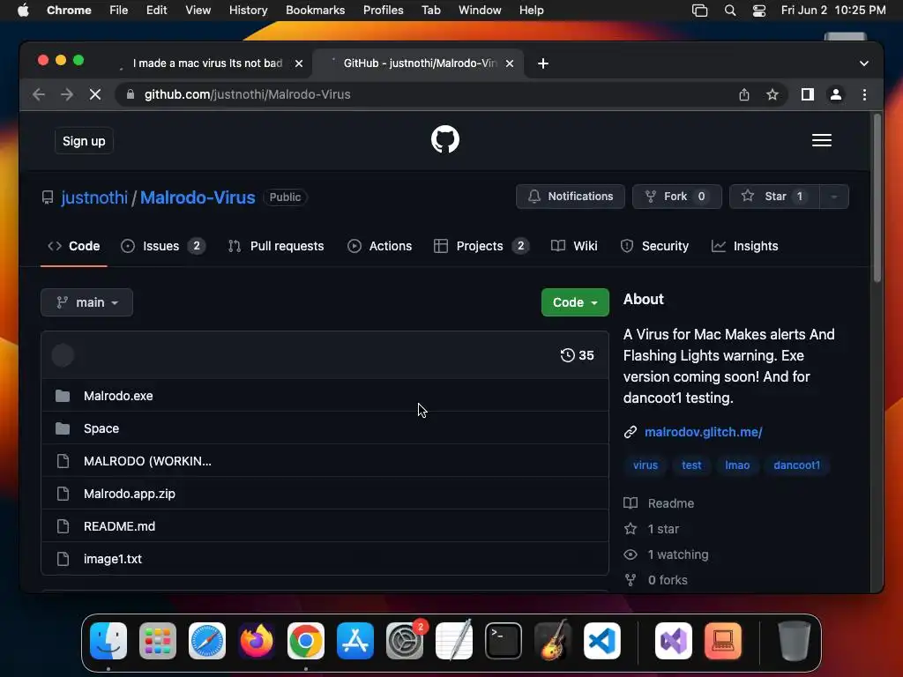The image size is (903, 677).
Task: Open the Insights tab
Action: tap(744, 247)
